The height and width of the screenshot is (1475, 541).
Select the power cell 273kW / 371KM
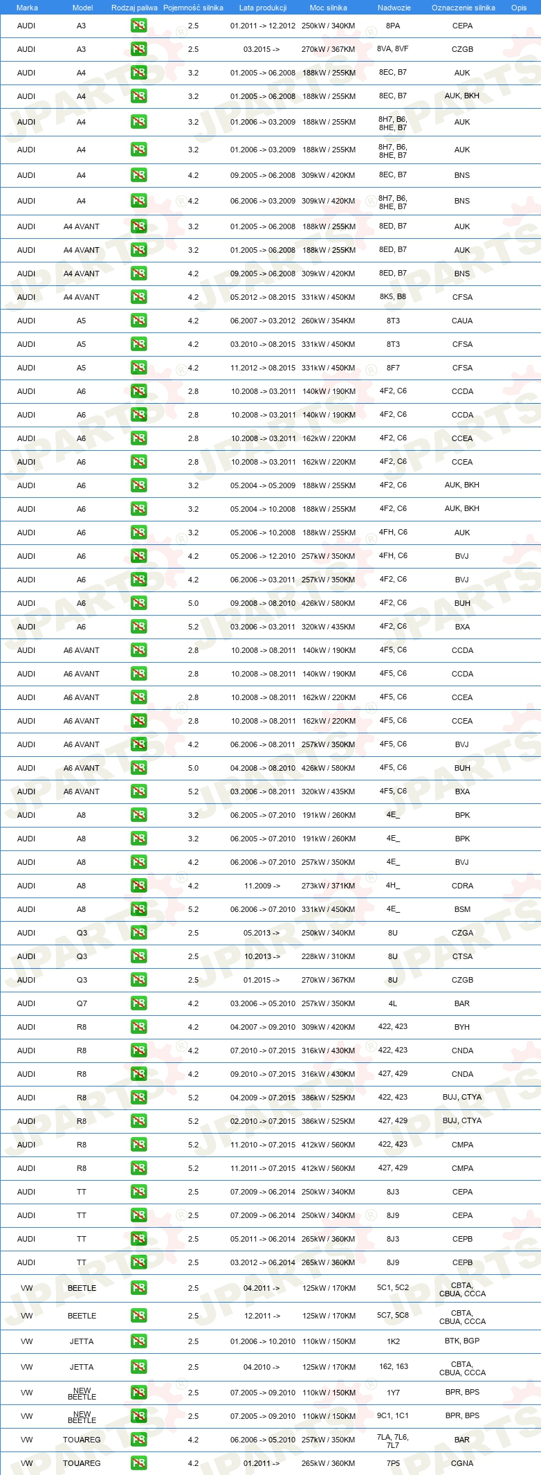(x=329, y=886)
